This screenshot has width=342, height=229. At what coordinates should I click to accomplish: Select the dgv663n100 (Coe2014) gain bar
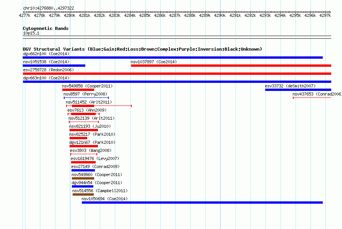click(x=177, y=82)
